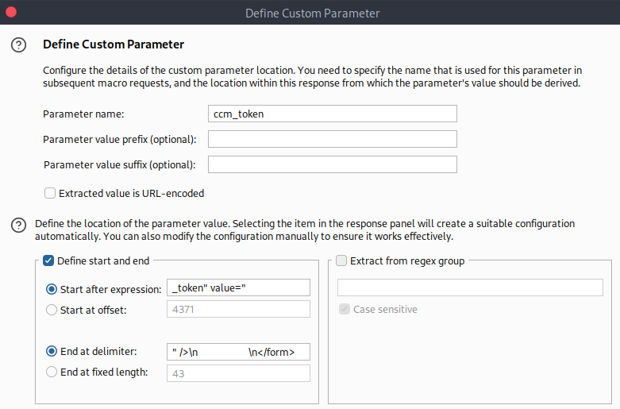The image size is (620, 409).
Task: Choose End at fixed length option
Action: [x=52, y=372]
